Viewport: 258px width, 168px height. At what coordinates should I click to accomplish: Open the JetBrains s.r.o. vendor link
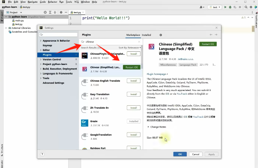pos(186,59)
